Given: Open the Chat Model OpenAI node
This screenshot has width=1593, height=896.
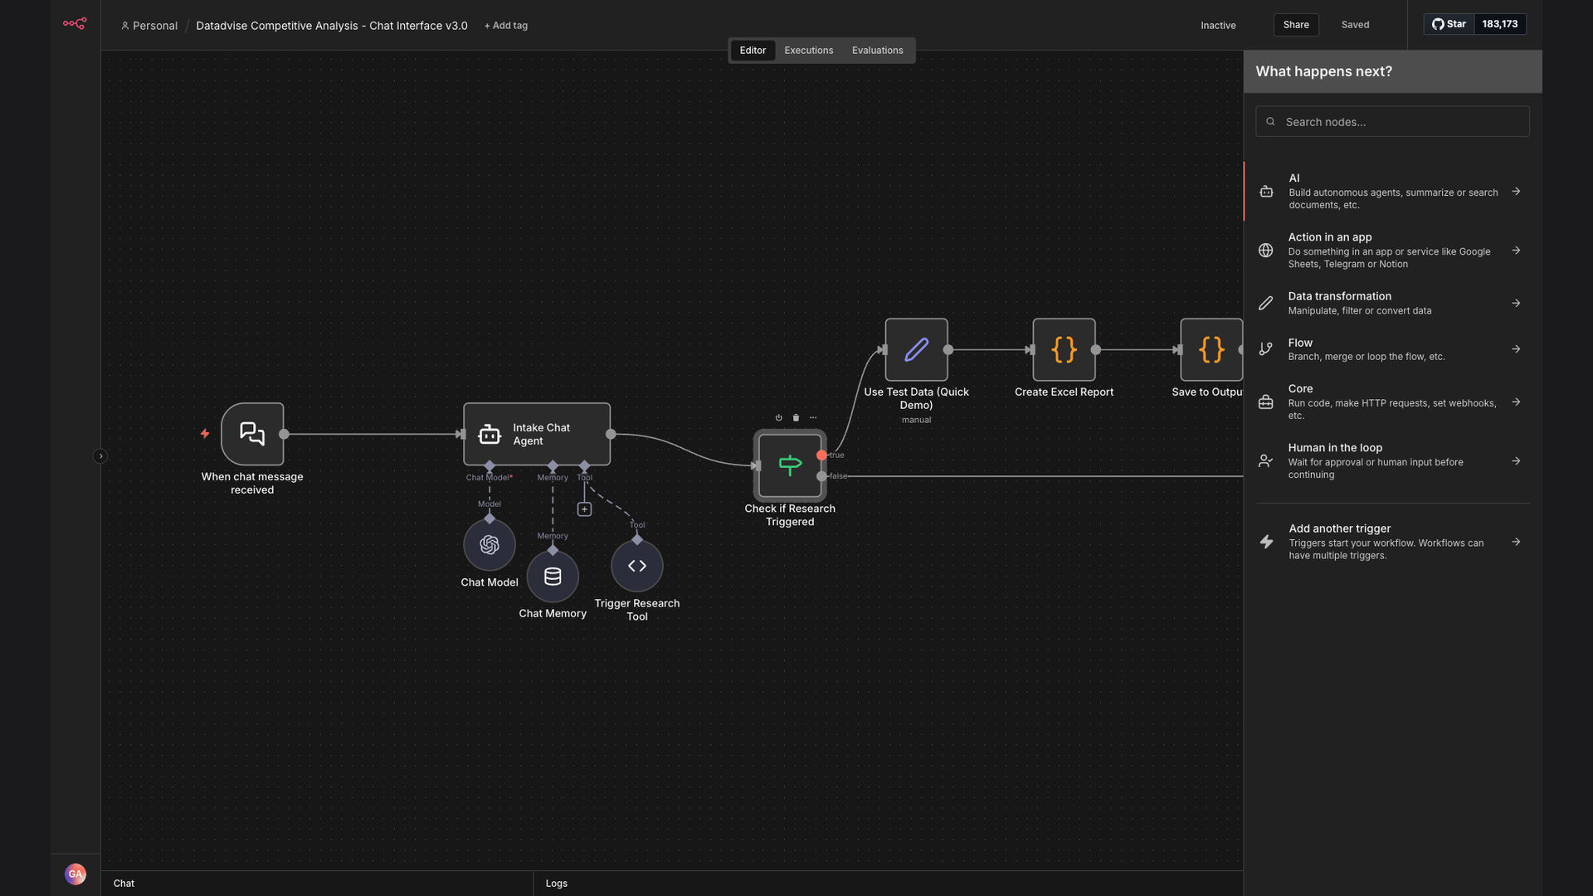Looking at the screenshot, I should point(490,545).
